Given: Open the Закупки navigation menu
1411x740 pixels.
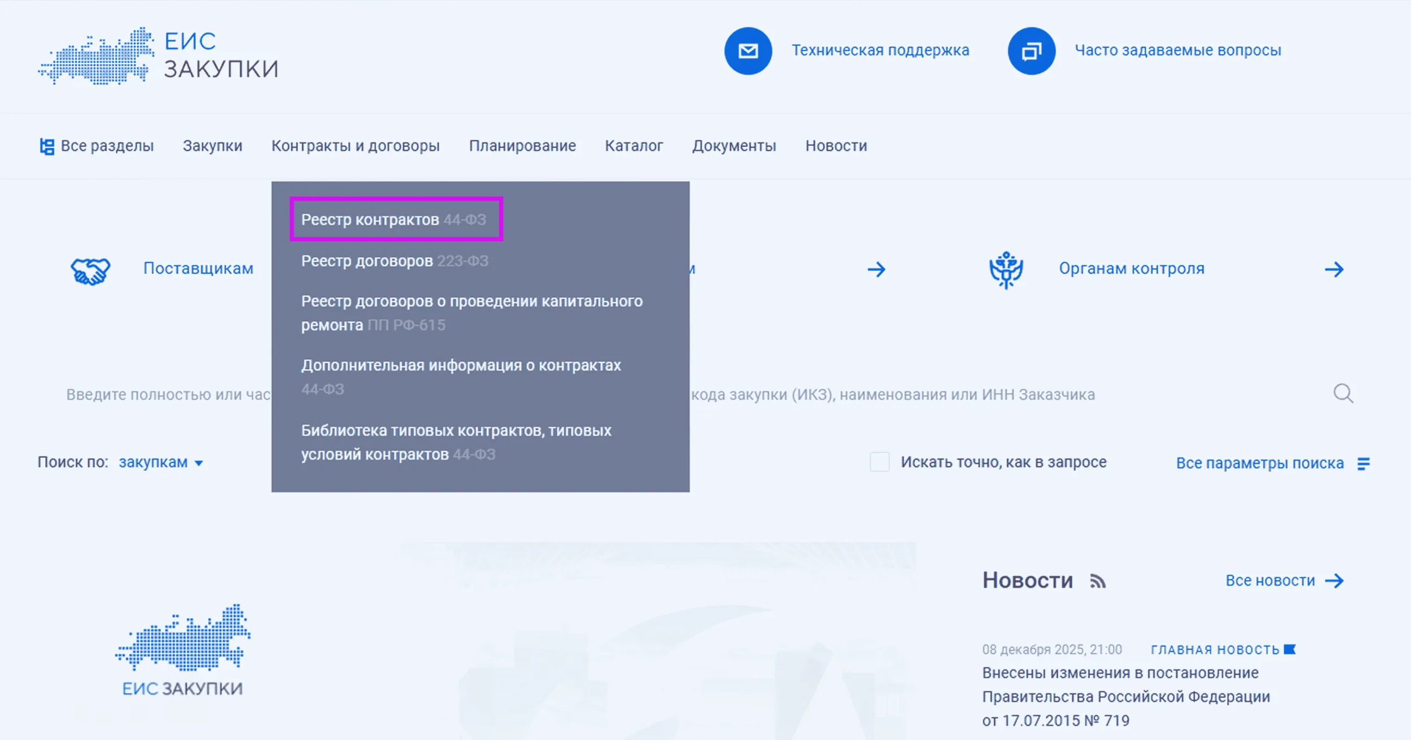Looking at the screenshot, I should (x=212, y=146).
